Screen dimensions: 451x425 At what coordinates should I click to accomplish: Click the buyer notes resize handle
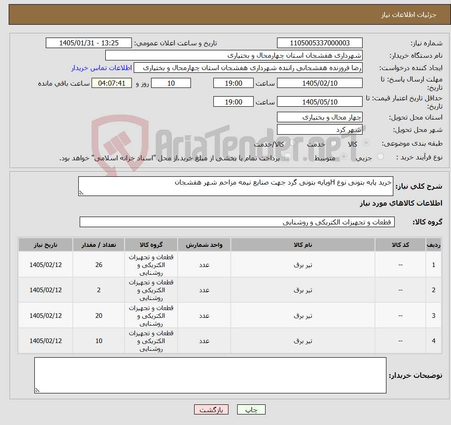click(37, 391)
